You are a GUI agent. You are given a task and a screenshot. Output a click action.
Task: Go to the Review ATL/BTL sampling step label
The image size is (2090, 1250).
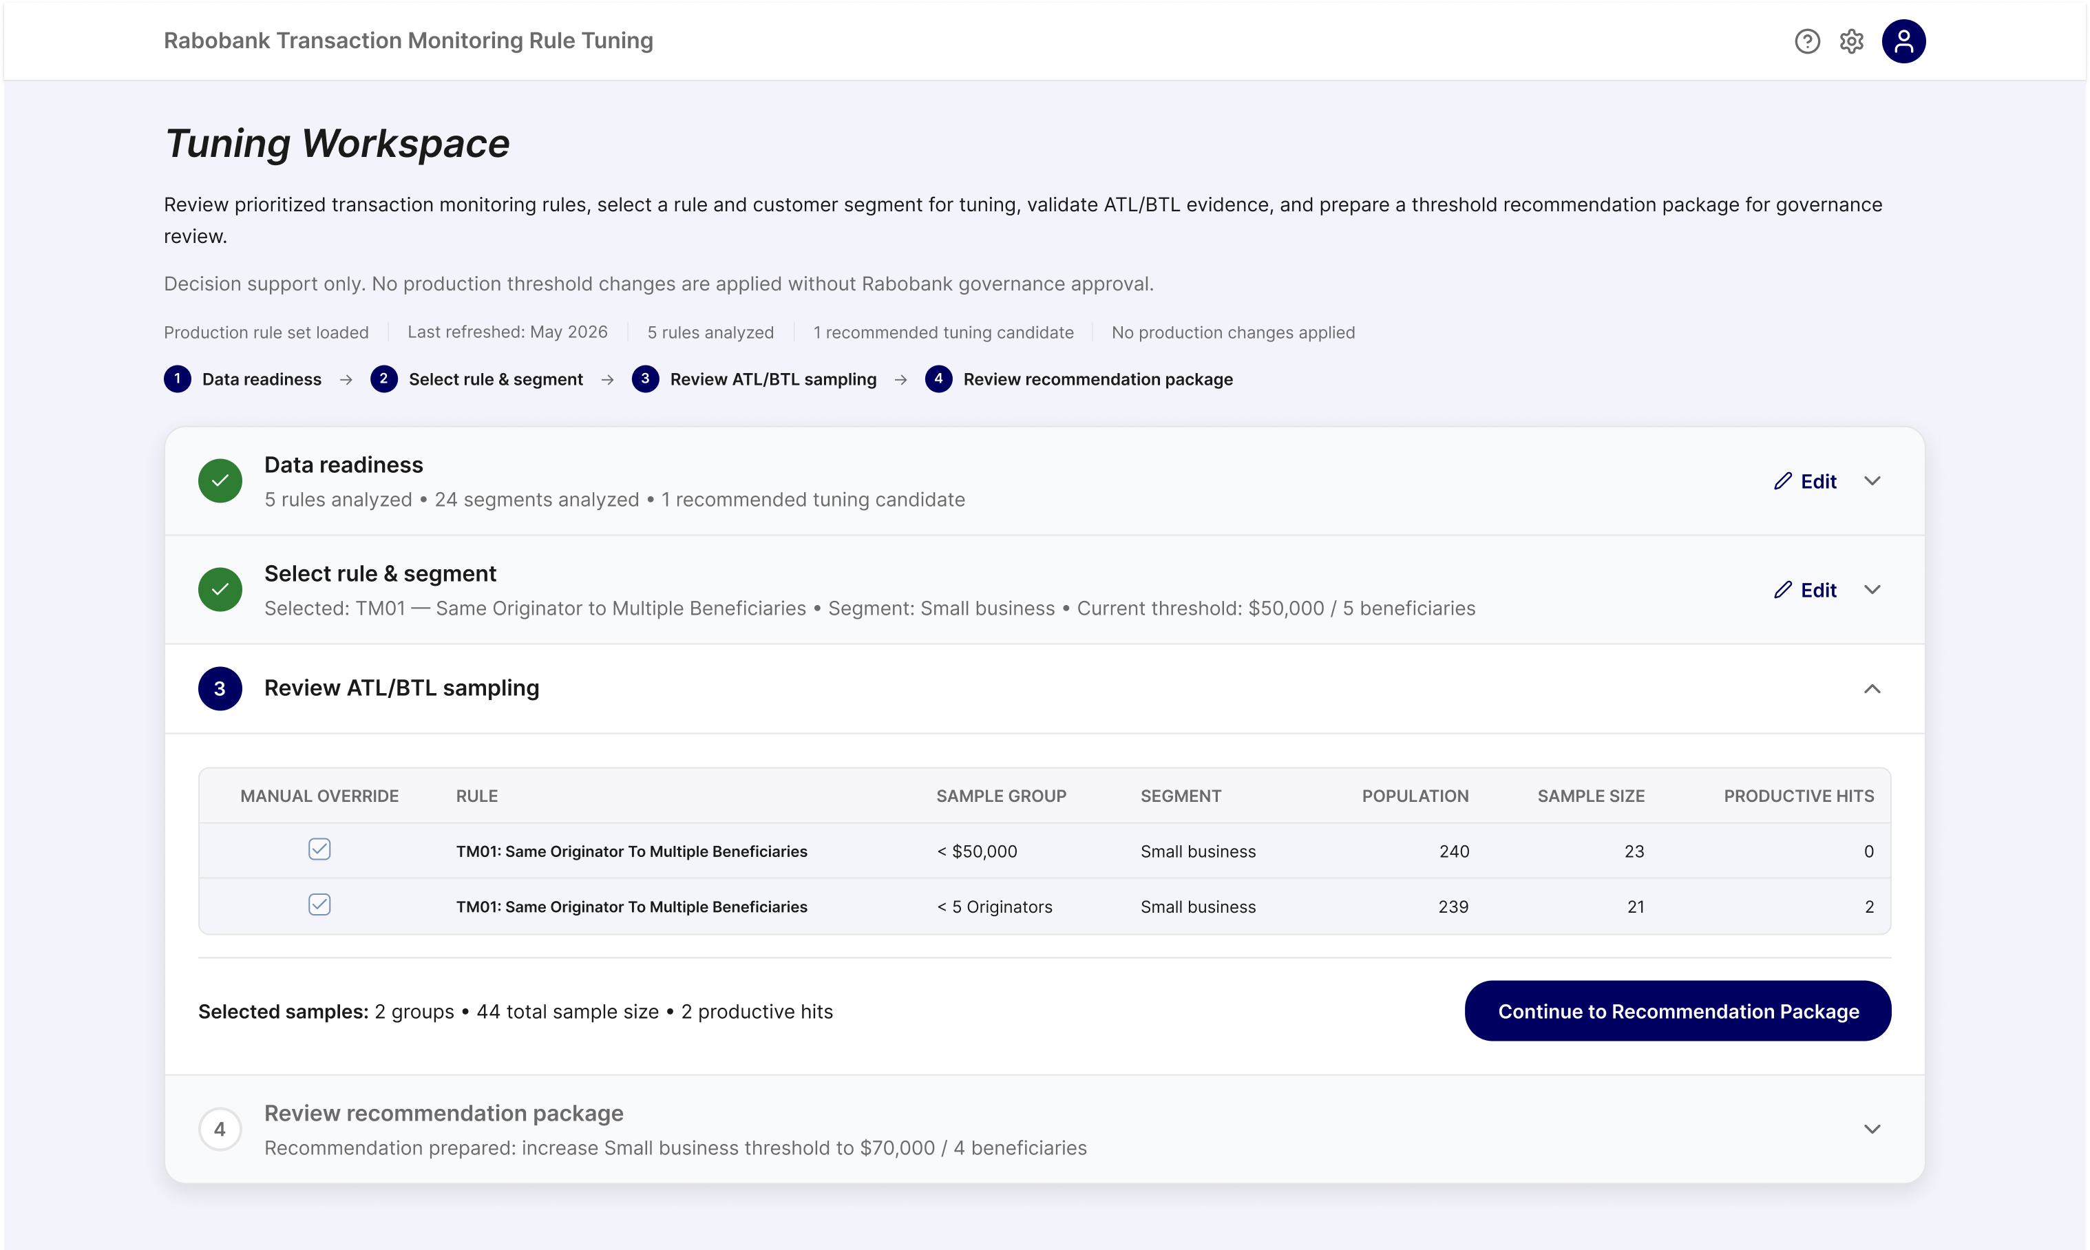(772, 379)
